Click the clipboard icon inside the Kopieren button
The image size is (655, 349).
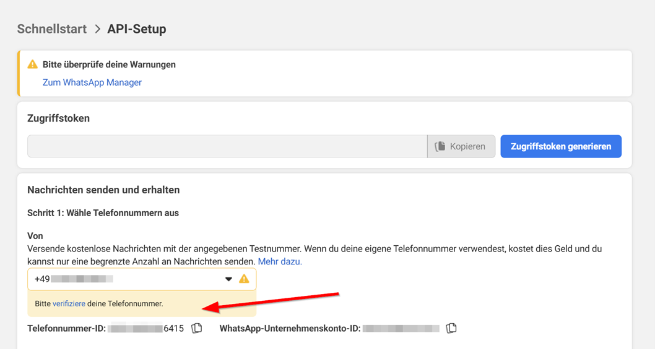pos(440,146)
